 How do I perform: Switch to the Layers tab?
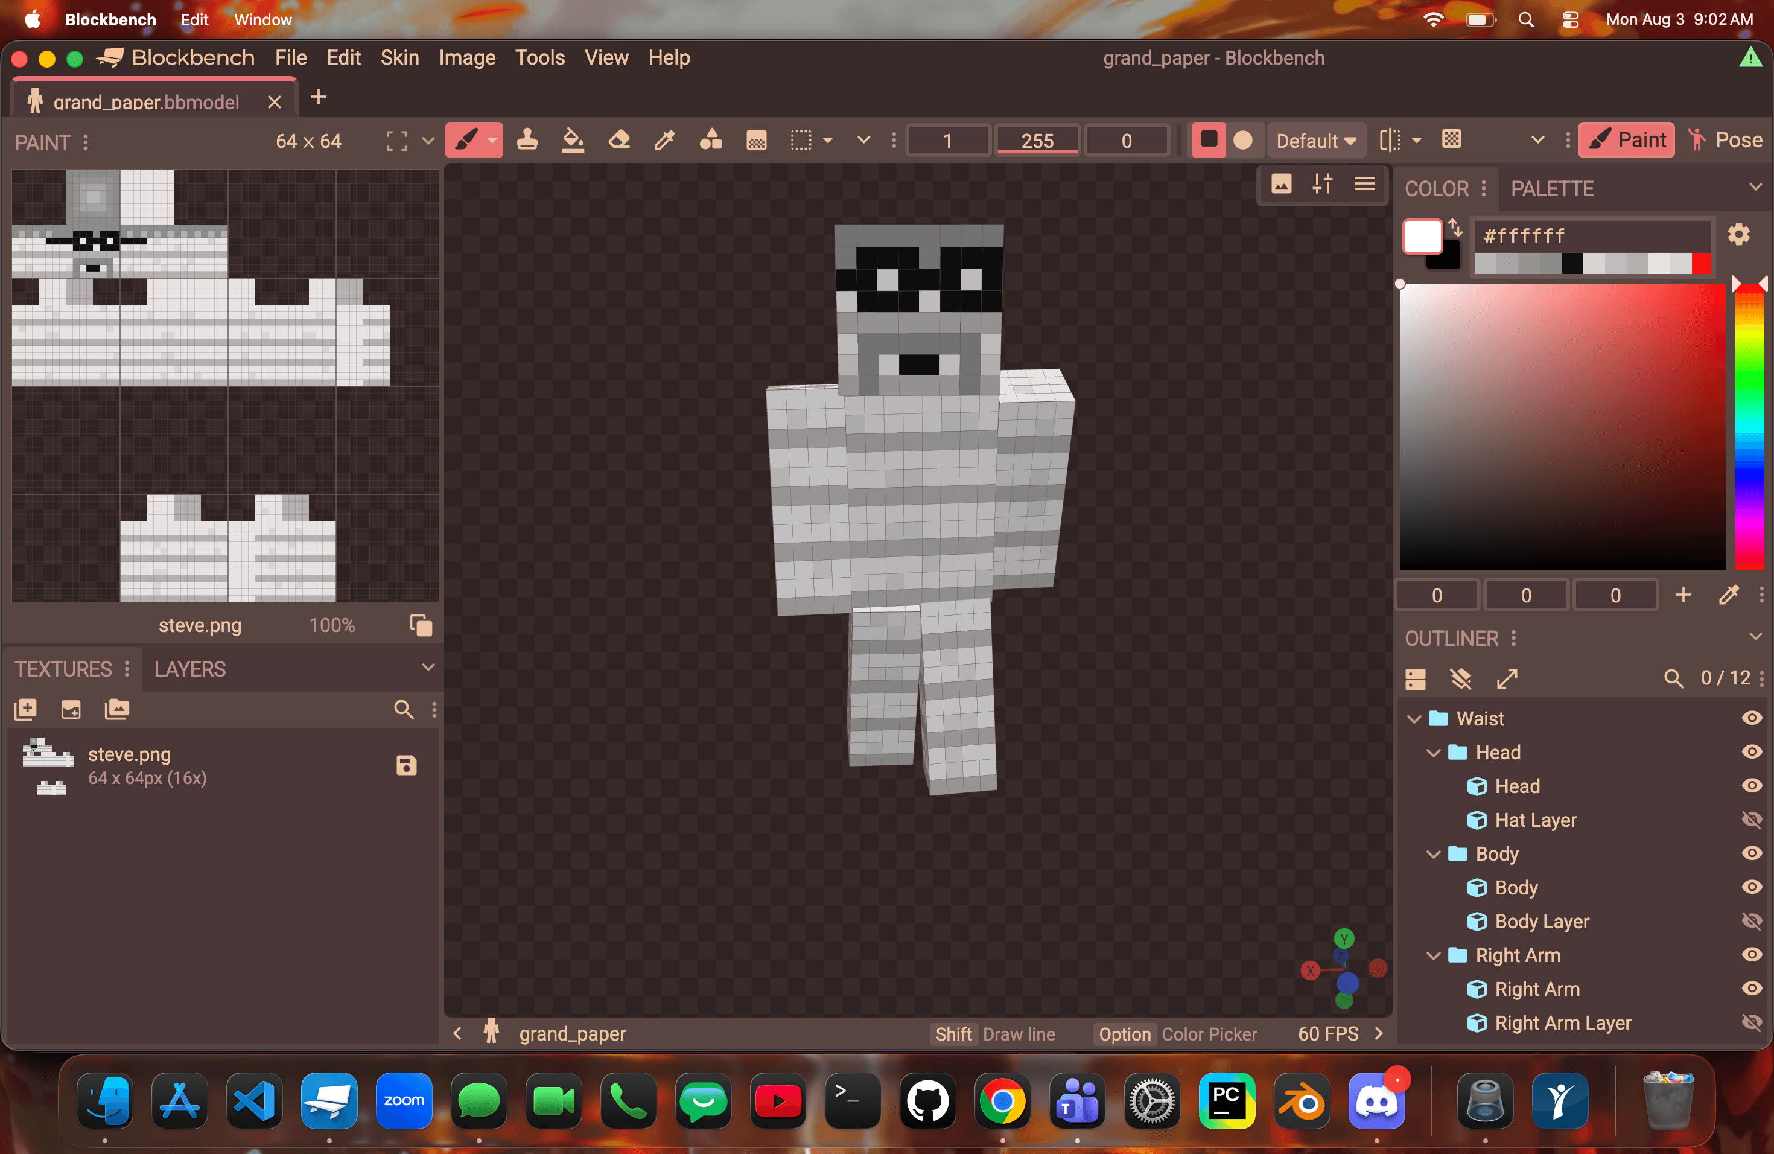[190, 669]
